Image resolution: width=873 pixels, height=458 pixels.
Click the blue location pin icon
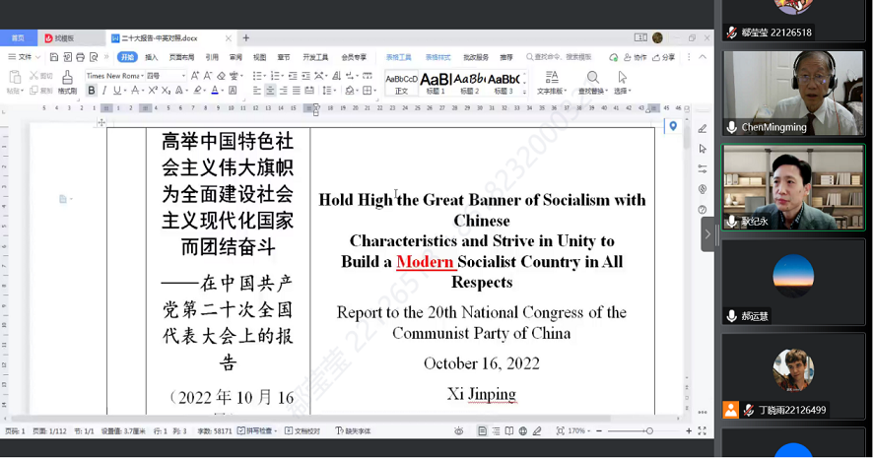click(x=673, y=126)
